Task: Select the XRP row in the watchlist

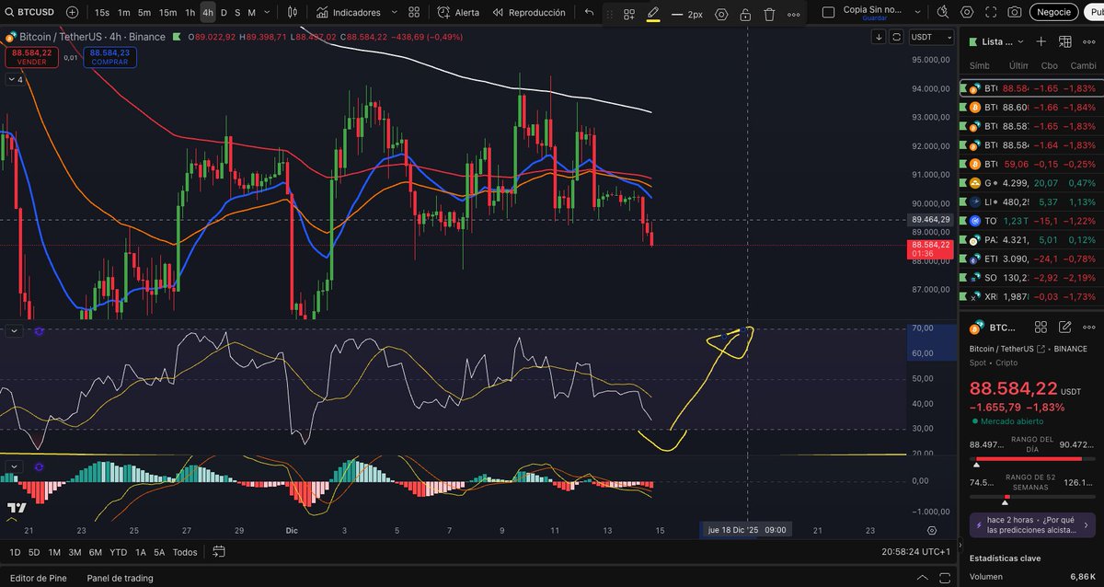Action: pos(1031,296)
